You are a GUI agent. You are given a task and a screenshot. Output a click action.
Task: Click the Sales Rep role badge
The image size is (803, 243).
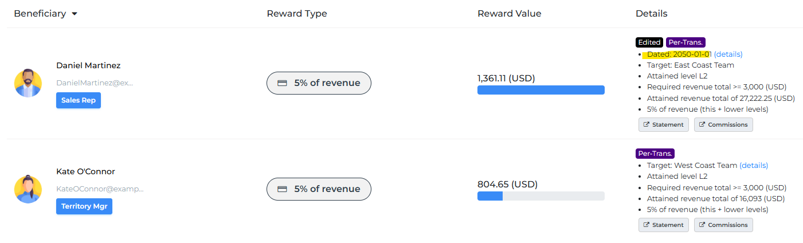coord(79,100)
